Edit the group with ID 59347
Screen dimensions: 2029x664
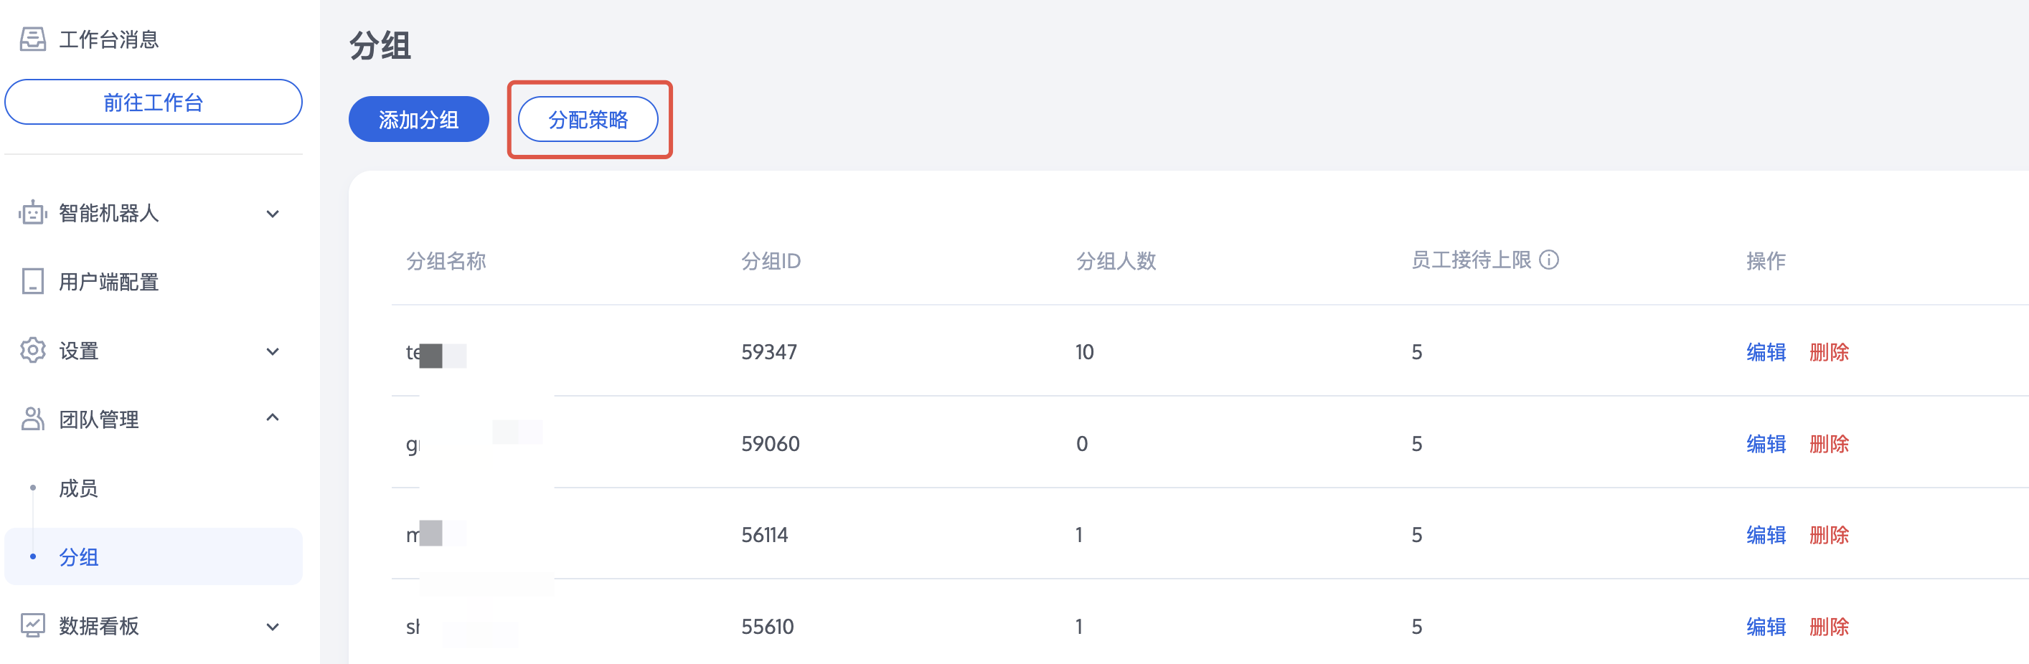pyautogui.click(x=1766, y=352)
